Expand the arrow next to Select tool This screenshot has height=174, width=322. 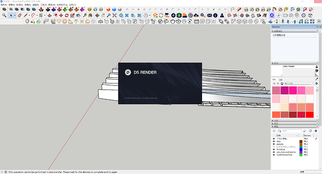pos(15,15)
